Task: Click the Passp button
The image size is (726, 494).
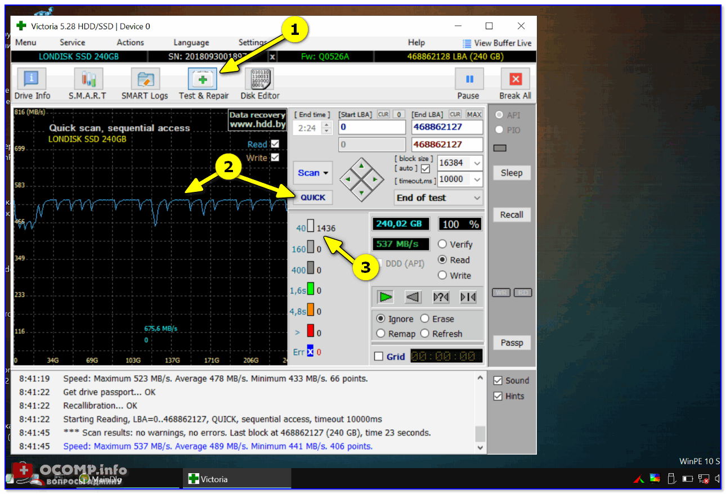Action: click(x=512, y=343)
